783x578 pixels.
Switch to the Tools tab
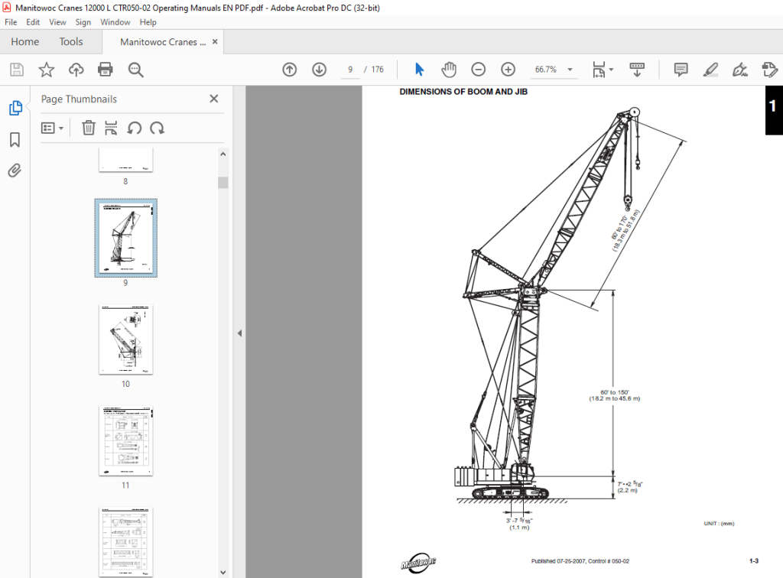[x=71, y=42]
